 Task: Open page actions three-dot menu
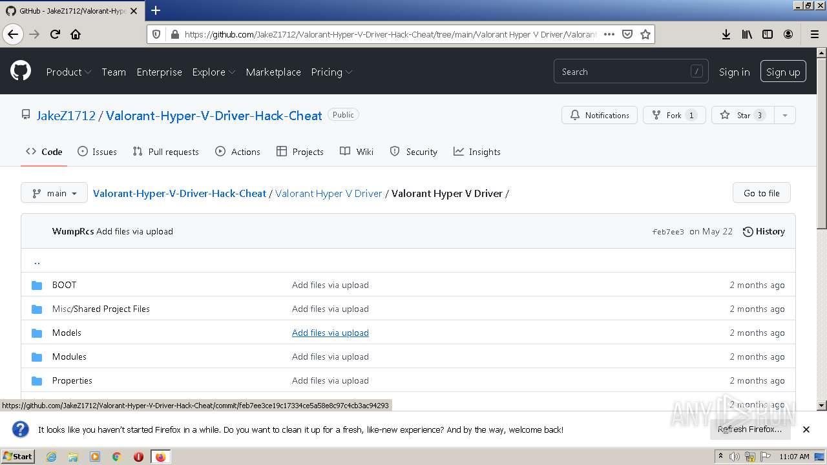pyautogui.click(x=609, y=34)
